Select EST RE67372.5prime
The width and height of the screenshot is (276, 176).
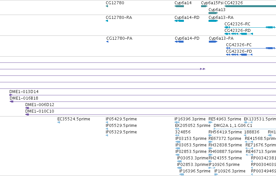coord(225,139)
